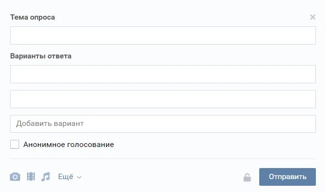Open the Ещё attachments menu
325x192 pixels.
tap(70, 177)
